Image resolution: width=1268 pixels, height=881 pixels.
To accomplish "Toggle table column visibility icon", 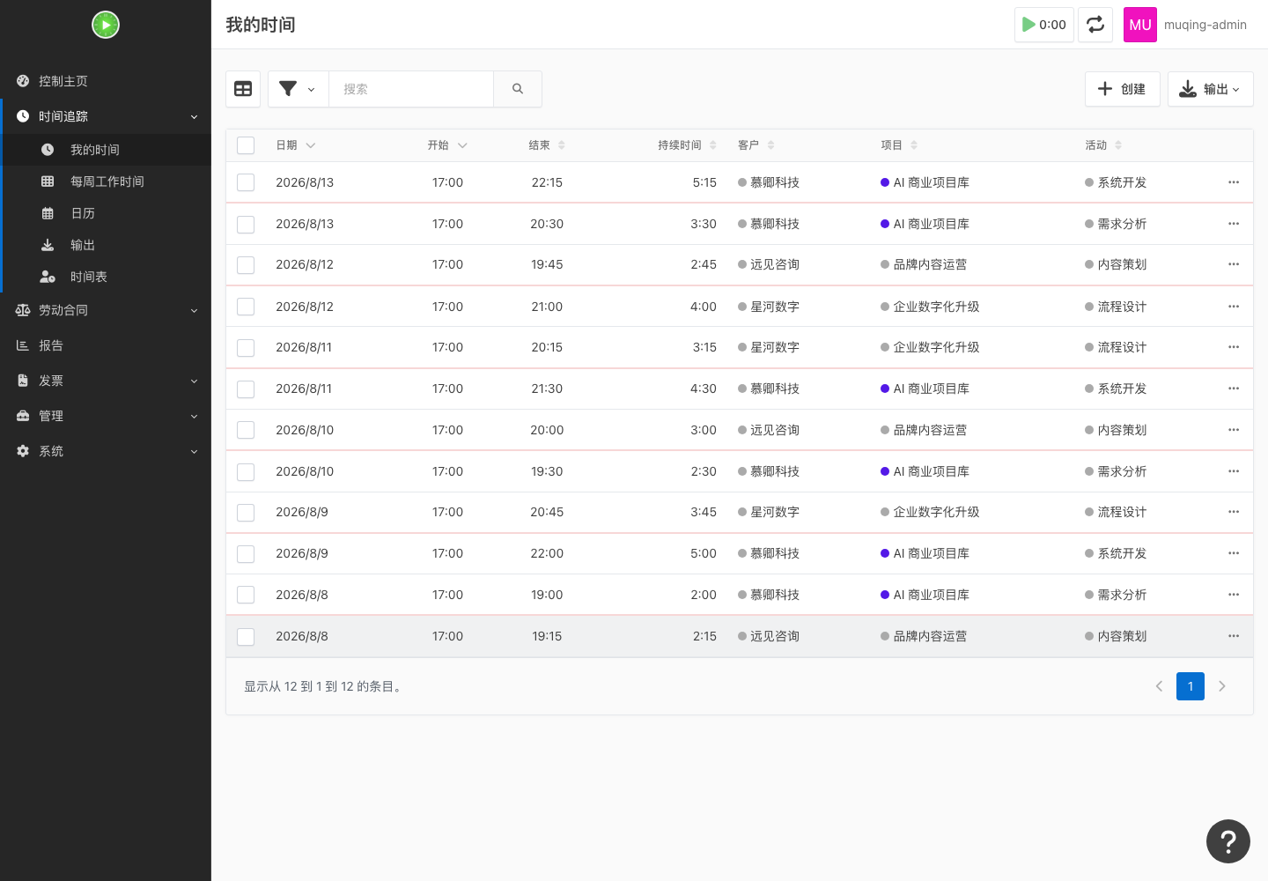I will pos(243,89).
